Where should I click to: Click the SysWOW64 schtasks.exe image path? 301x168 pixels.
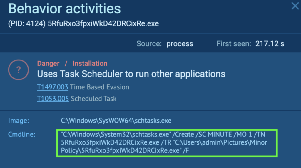(116, 121)
